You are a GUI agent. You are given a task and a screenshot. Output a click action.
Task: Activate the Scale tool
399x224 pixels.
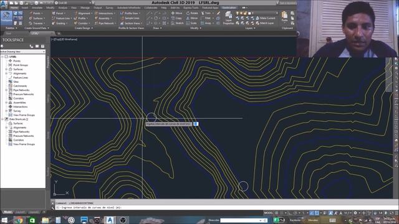191,23
